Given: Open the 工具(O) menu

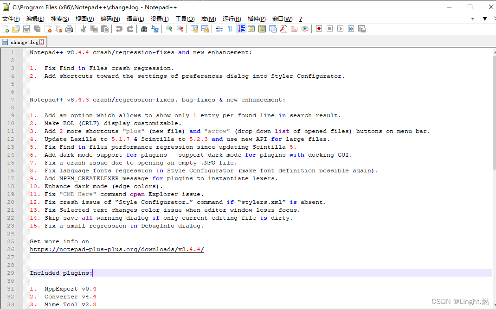Looking at the screenshot, I should pos(185,19).
